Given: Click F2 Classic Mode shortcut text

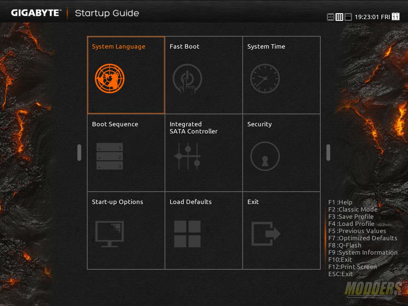Looking at the screenshot, I should pos(353,210).
